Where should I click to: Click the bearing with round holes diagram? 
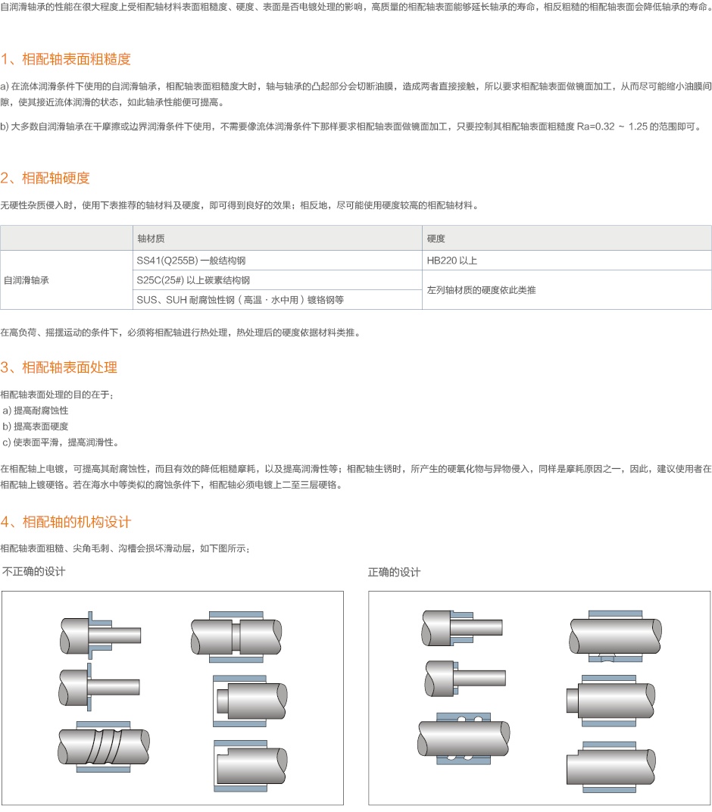(464, 736)
